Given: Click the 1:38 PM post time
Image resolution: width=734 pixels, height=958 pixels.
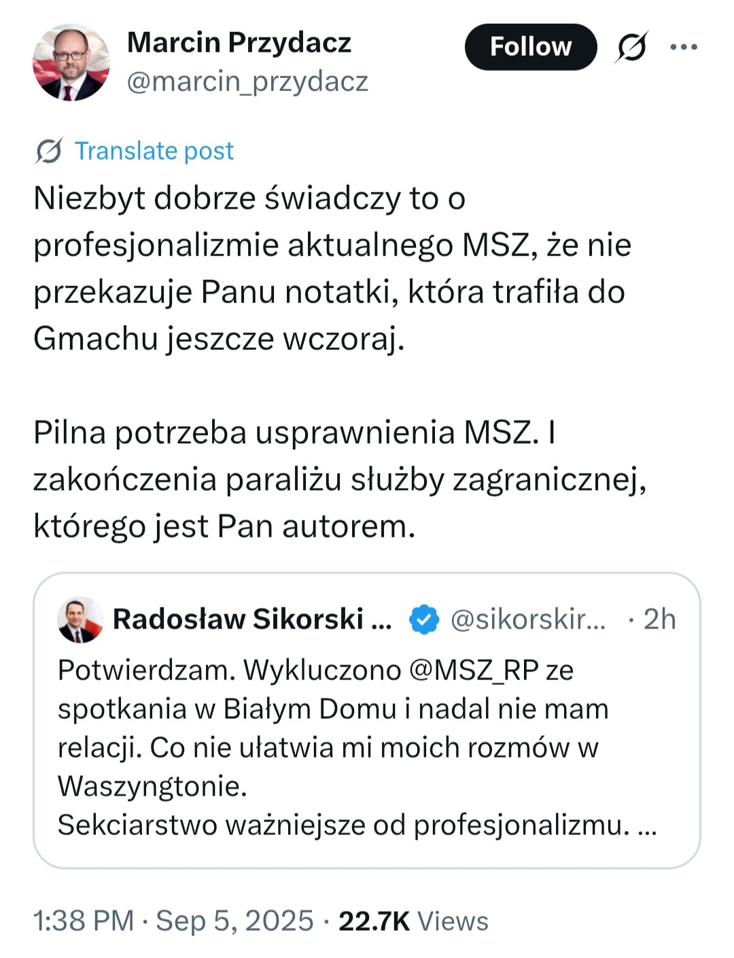Looking at the screenshot, I should coord(83,921).
